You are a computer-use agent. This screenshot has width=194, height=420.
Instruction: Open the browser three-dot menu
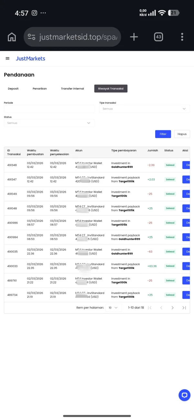182,37
